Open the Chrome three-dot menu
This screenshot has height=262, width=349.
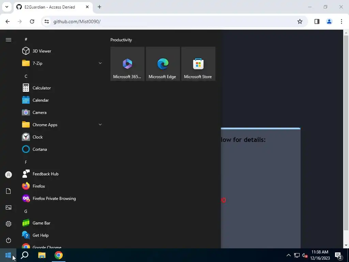click(342, 21)
